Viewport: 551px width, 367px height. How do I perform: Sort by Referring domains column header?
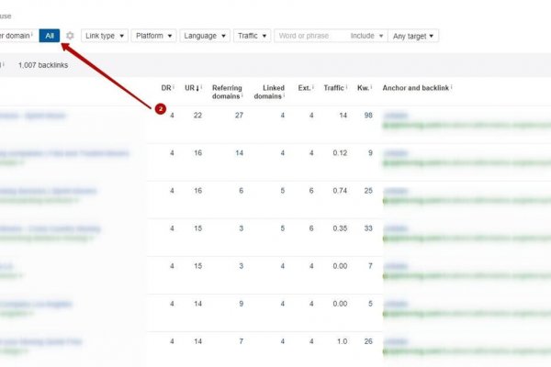point(227,91)
